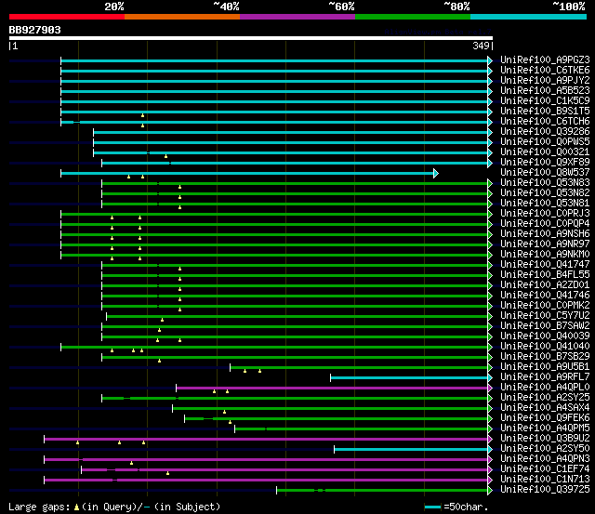Select the UniRef100_Q39725 label text
595x514 pixels.
click(545, 490)
